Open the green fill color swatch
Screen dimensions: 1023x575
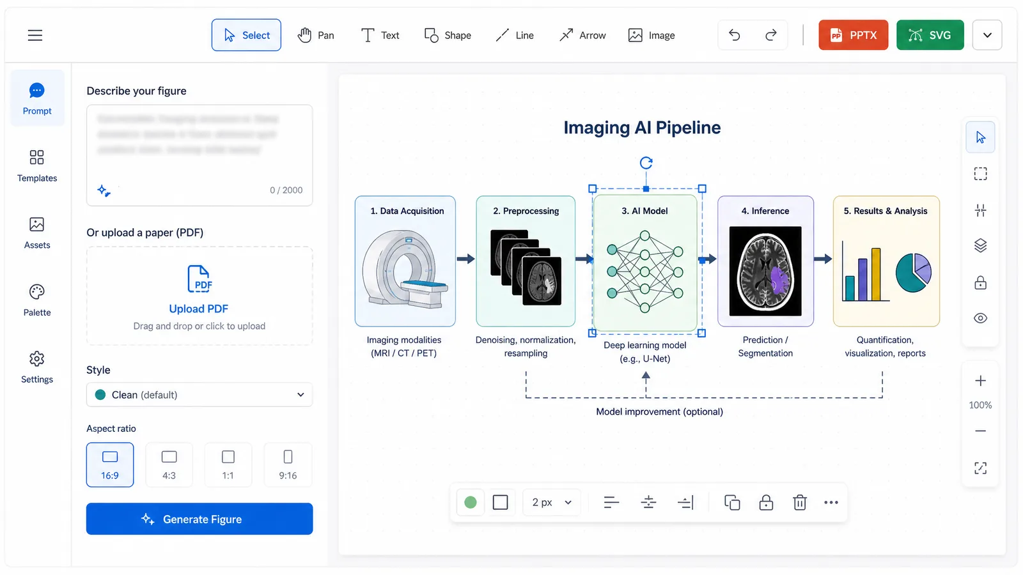[x=471, y=503]
